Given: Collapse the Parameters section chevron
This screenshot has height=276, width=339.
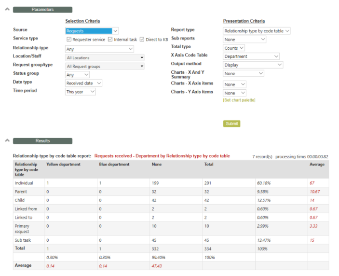Looking at the screenshot, I should [6, 9].
